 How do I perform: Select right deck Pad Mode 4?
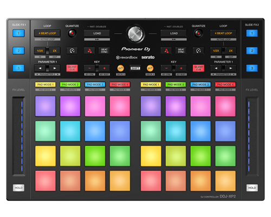[x=225, y=85]
